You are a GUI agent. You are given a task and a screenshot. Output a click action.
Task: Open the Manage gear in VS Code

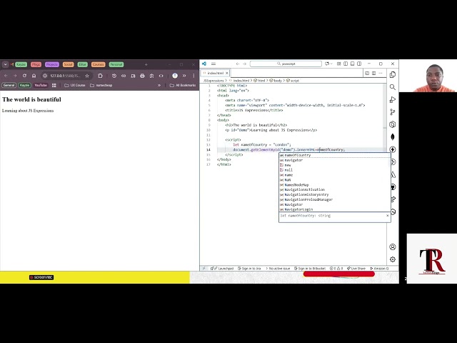(393, 259)
